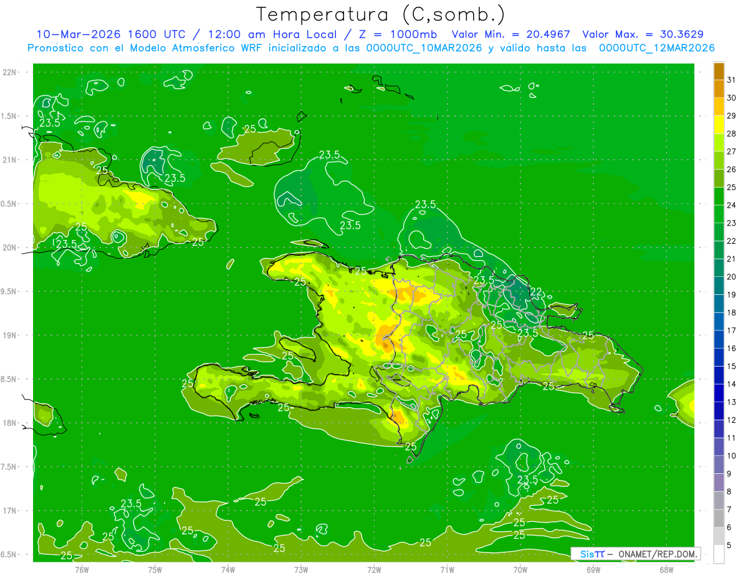This screenshot has height=578, width=748.
Task: Click the "17" legend scale label
Action: pyautogui.click(x=732, y=330)
